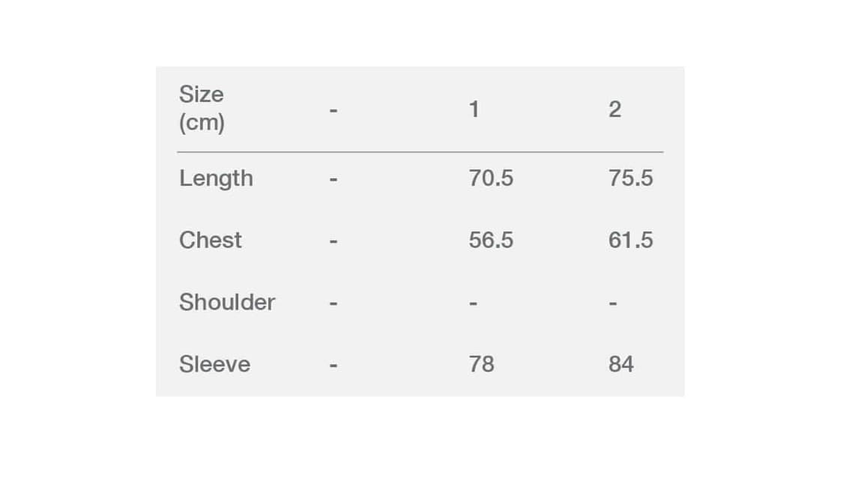
Task: Click the Chest row label
Action: point(211,240)
